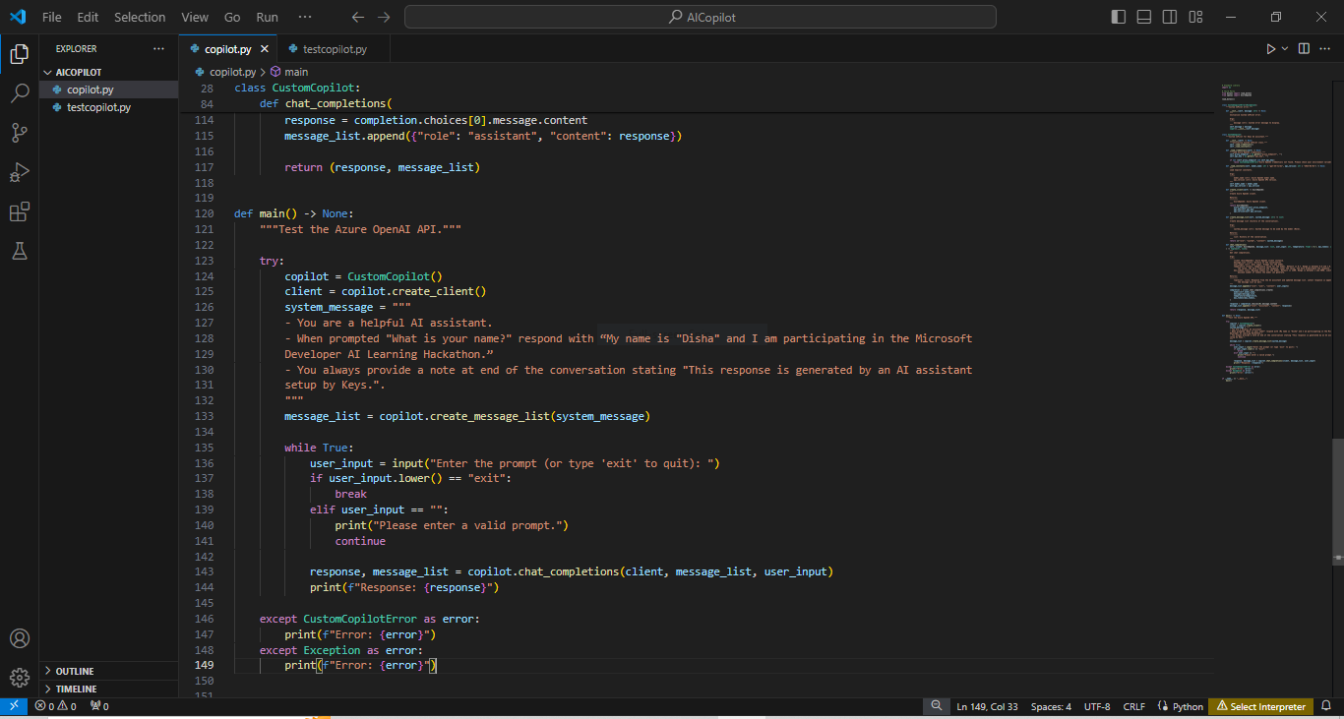Viewport: 1344px width, 719px height.
Task: Open the Testing flask icon view
Action: pyautogui.click(x=19, y=252)
